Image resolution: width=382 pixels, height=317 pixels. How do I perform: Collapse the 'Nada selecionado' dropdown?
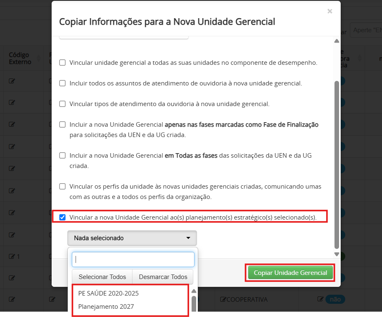click(x=132, y=238)
